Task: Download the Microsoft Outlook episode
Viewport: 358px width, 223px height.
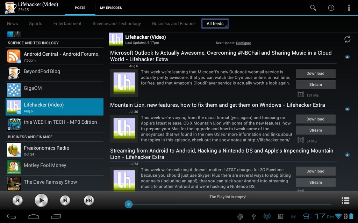Action: [x=316, y=73]
